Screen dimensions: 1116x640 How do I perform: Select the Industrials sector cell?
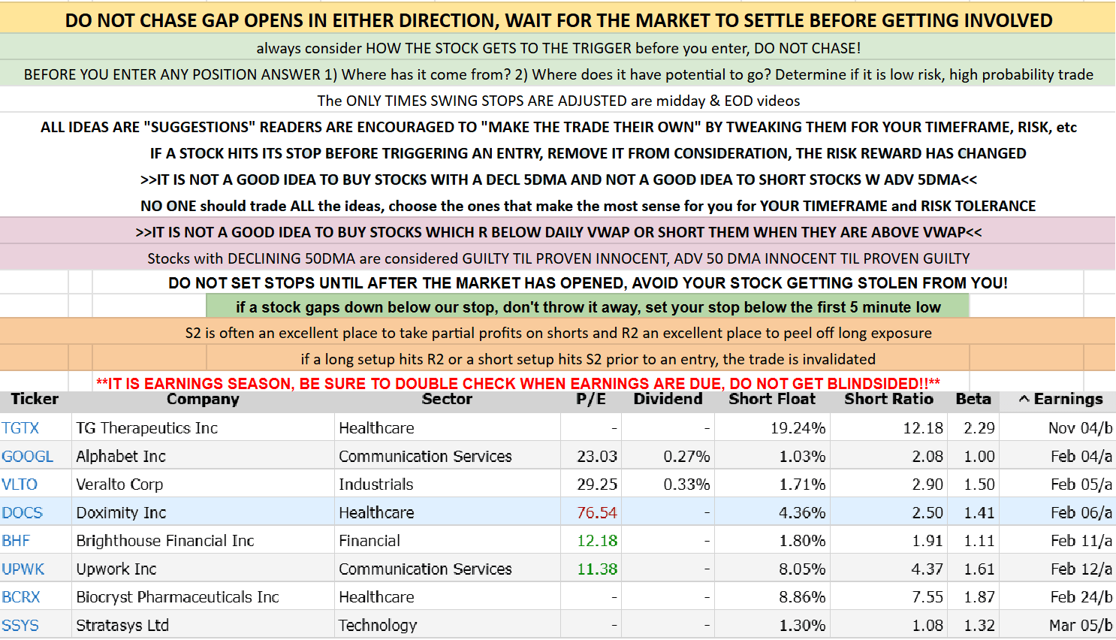pyautogui.click(x=448, y=485)
